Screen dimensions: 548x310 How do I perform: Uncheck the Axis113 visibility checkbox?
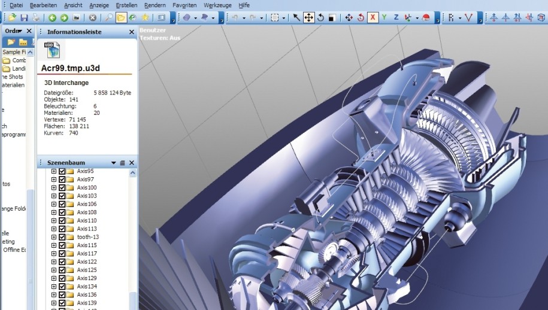coord(62,229)
